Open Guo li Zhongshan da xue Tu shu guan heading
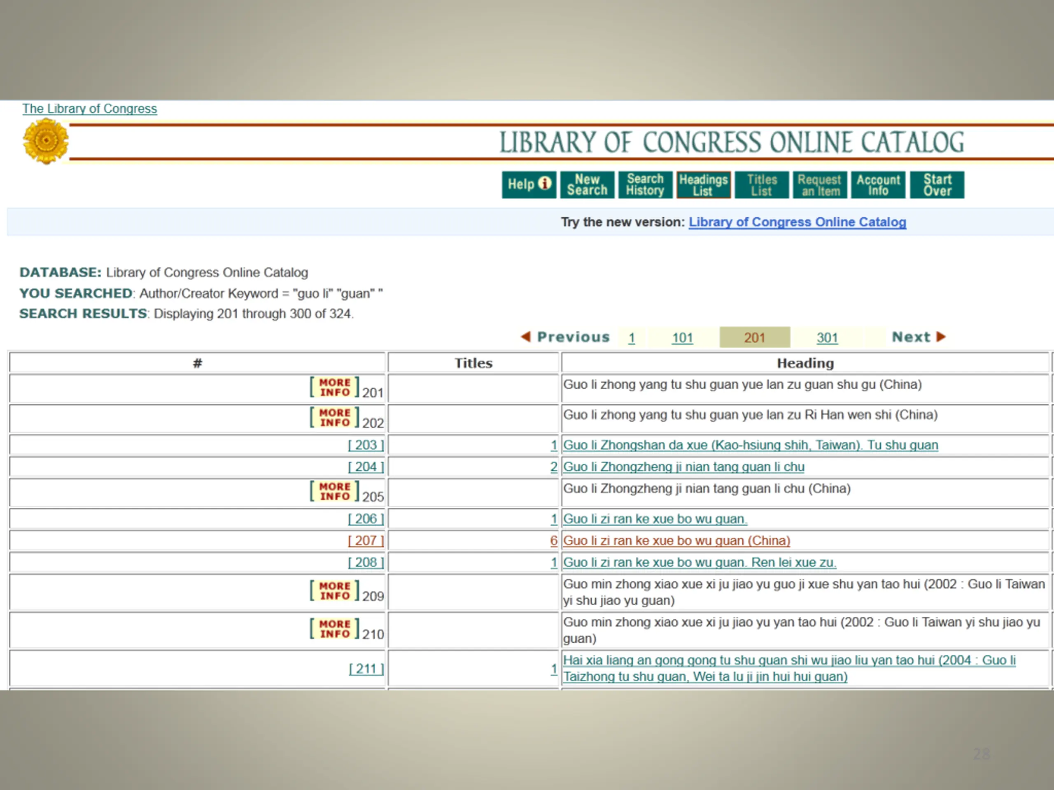 [751, 445]
